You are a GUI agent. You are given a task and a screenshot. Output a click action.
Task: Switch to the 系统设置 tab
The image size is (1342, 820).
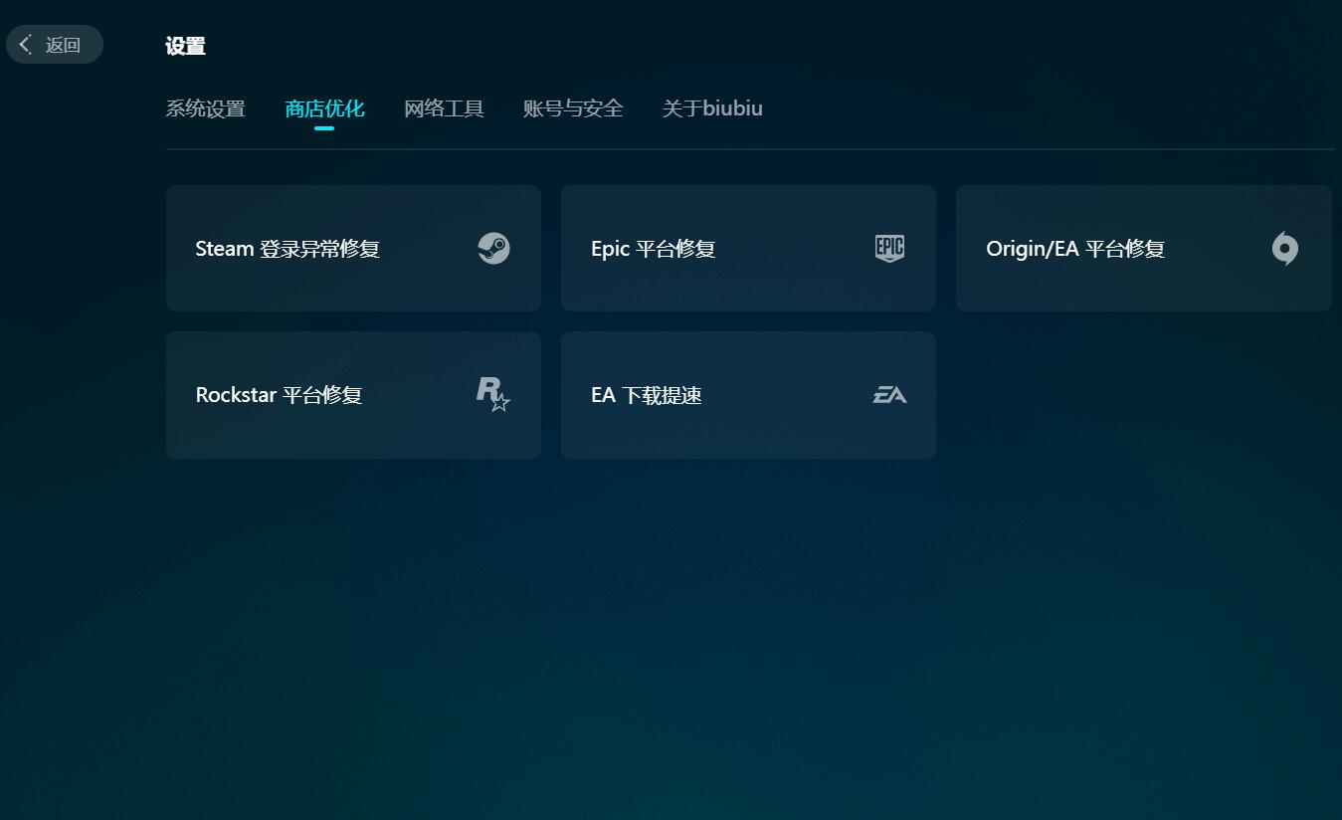pos(205,108)
